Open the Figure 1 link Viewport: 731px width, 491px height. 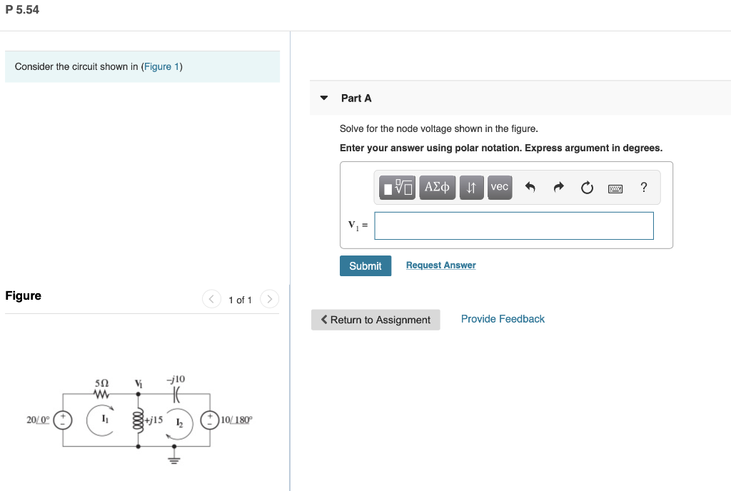point(162,66)
